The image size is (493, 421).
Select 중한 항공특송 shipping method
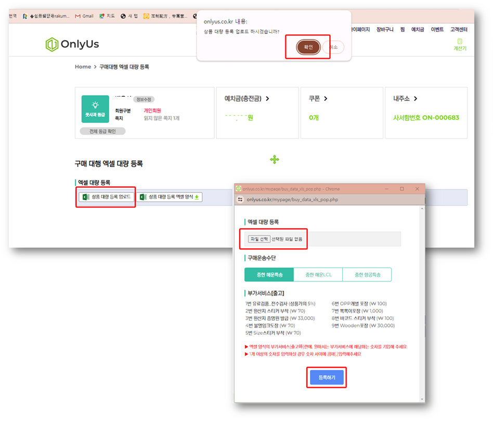(367, 274)
